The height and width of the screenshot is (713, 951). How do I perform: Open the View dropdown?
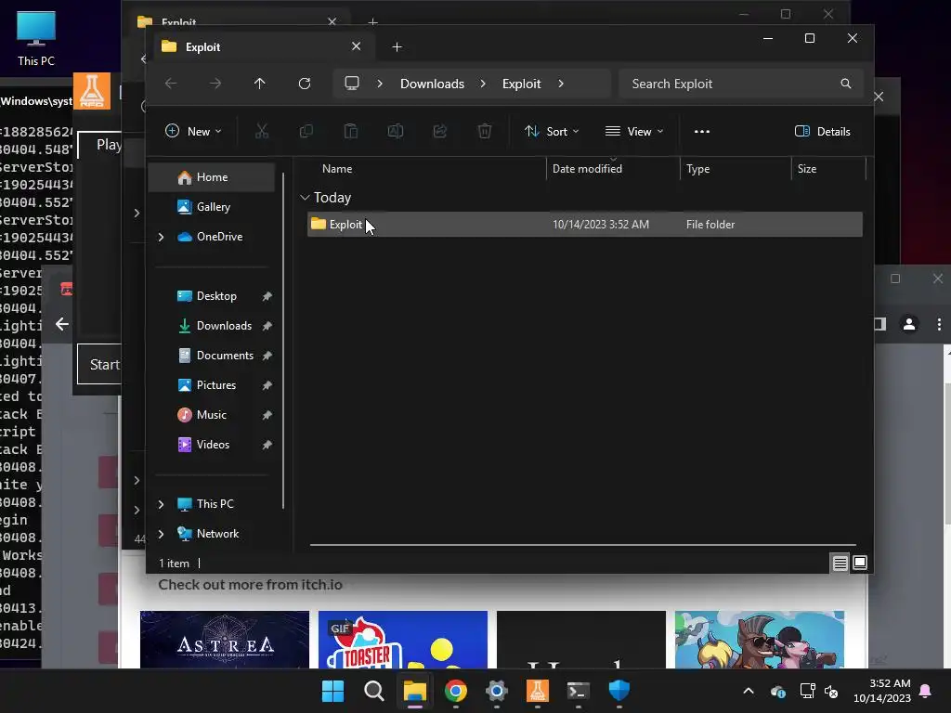(x=634, y=132)
